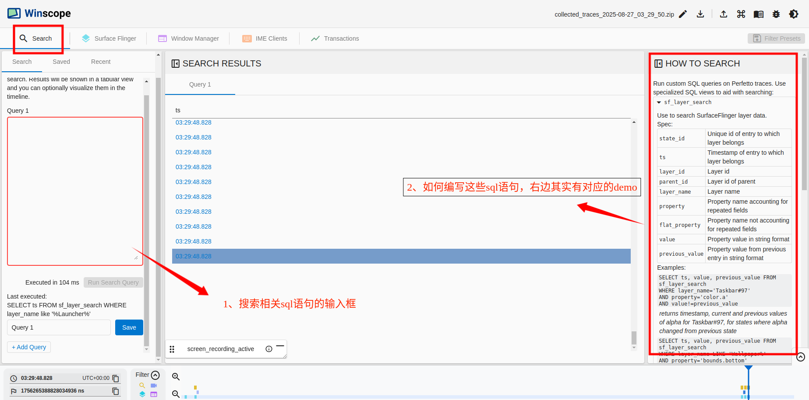Grab screen_recording_active drag handle
Image resolution: width=809 pixels, height=400 pixels.
pos(172,349)
